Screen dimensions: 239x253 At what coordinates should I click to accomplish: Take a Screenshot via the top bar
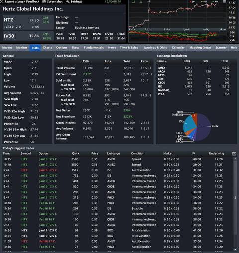point(55,2)
